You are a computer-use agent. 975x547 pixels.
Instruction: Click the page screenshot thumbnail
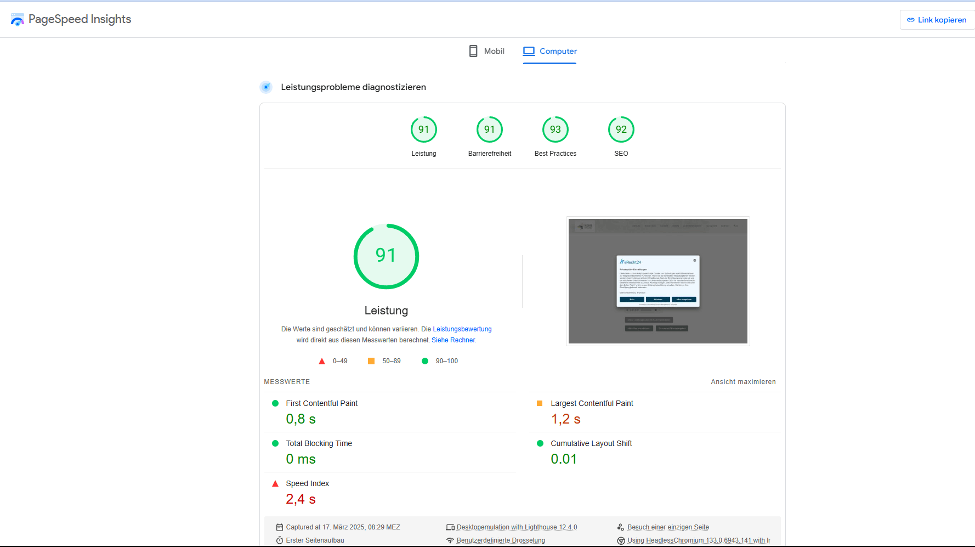point(657,281)
